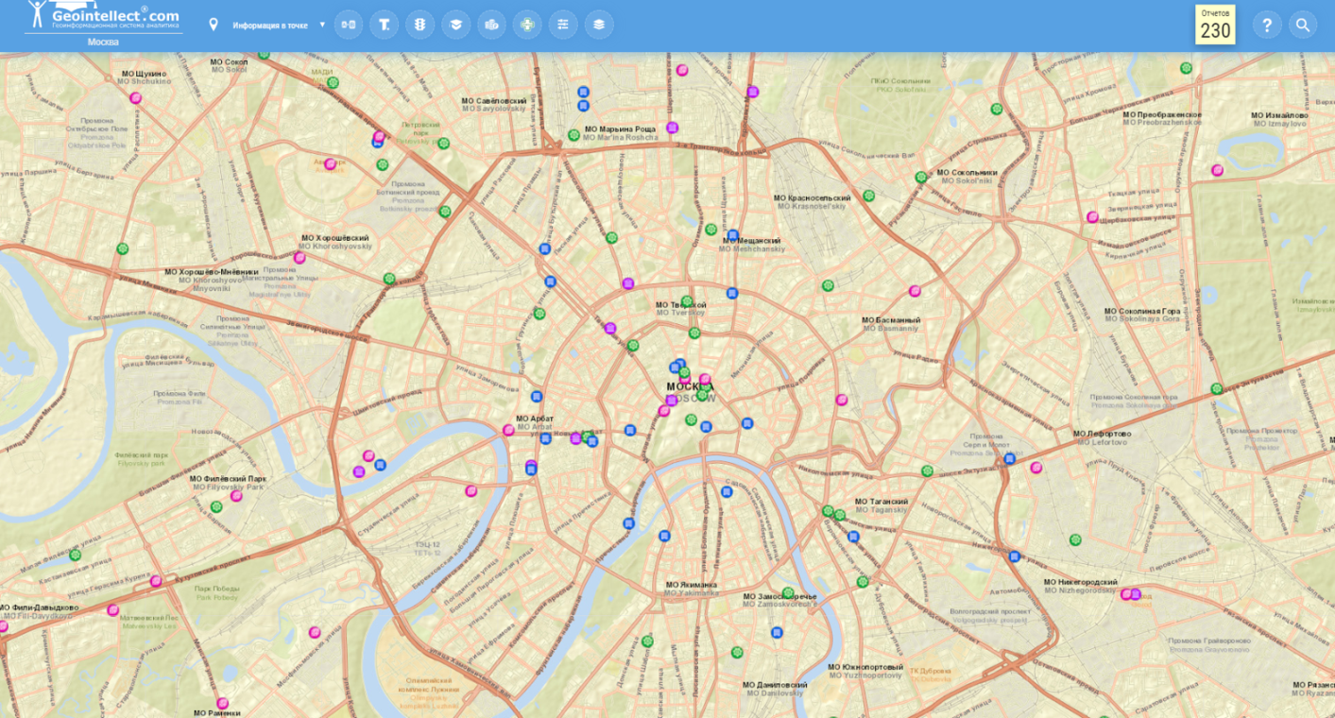Open the 'Отчетов 230' reports counter
Image resolution: width=1335 pixels, height=718 pixels.
tap(1215, 26)
